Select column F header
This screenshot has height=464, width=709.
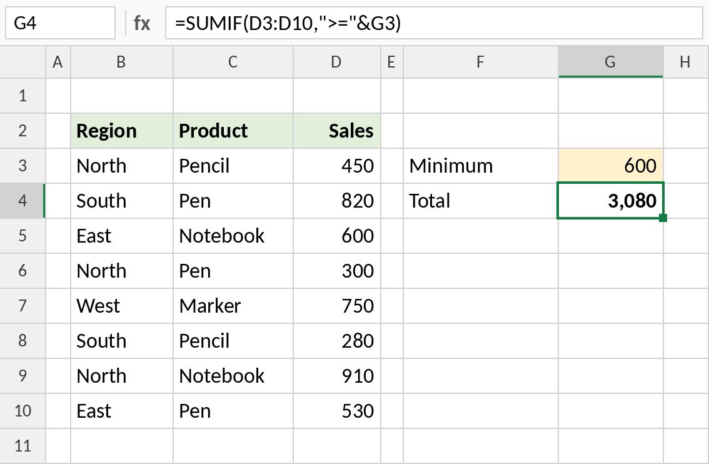tap(481, 62)
